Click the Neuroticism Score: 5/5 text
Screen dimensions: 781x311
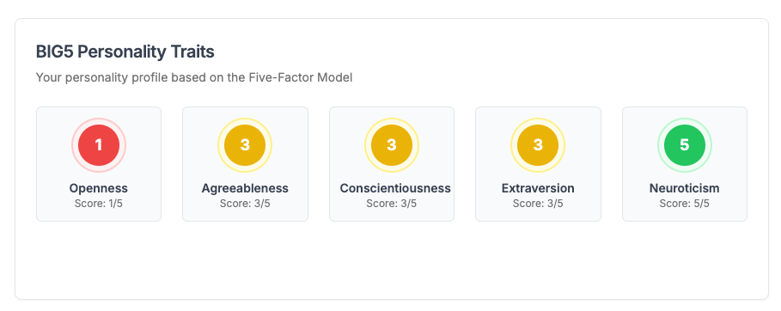click(x=685, y=204)
